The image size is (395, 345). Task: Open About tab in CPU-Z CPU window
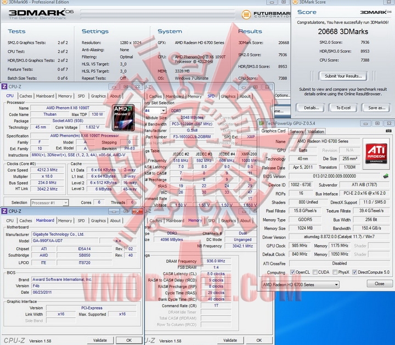click(x=115, y=96)
